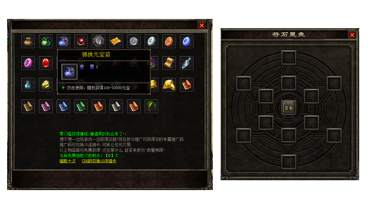Choose the purple rune stone icon
The image size is (368, 208).
(x=28, y=63)
